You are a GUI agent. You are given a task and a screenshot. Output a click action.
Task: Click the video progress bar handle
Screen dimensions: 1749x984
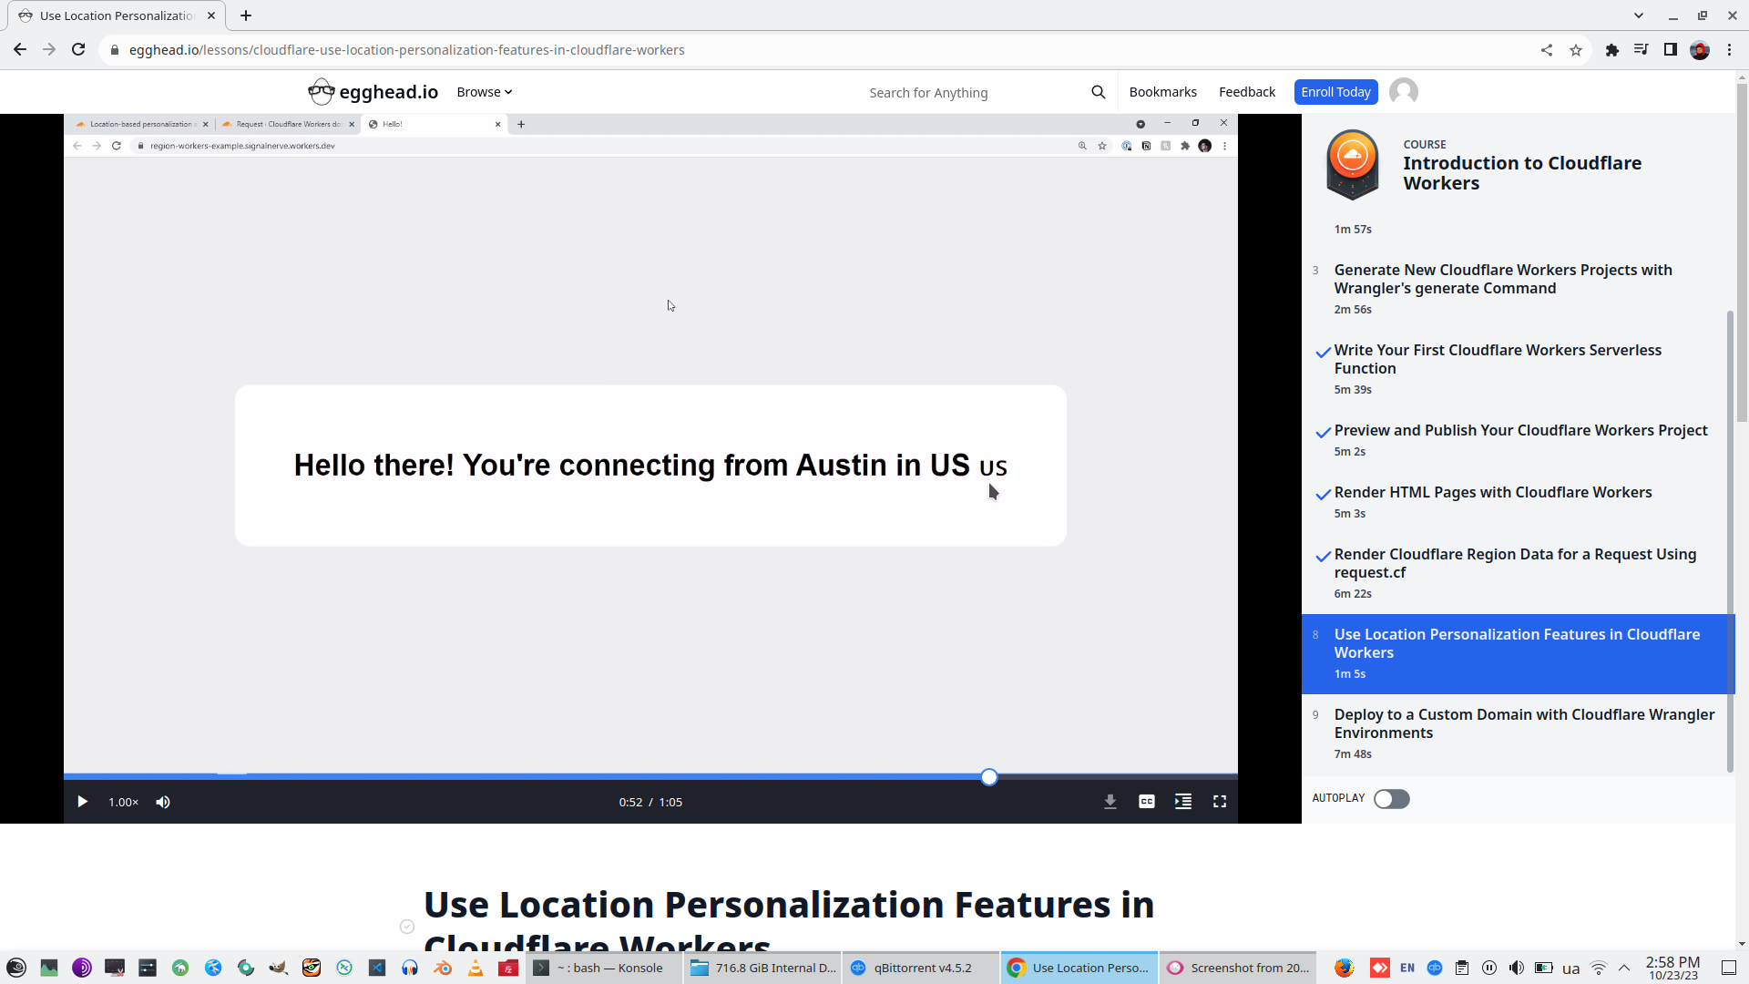point(989,777)
